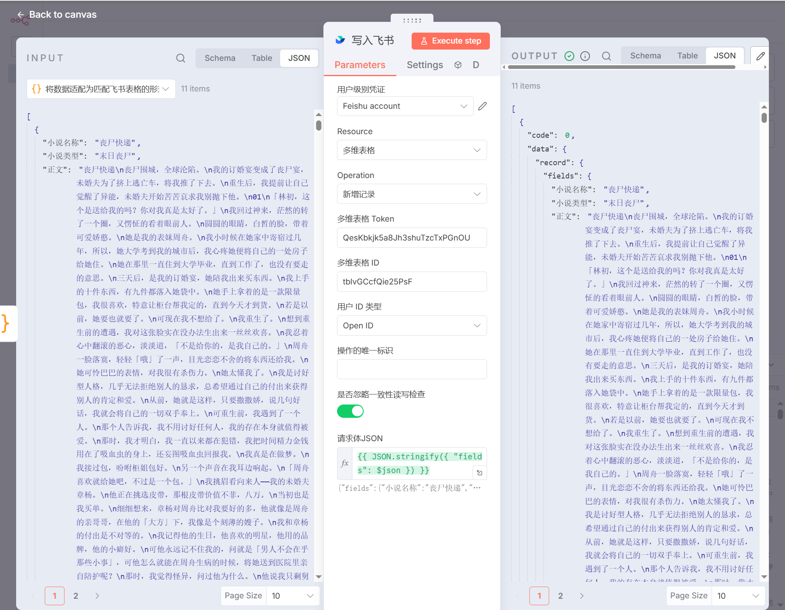Toggle the ignore consistency check switch
This screenshot has width=785, height=610.
tap(350, 411)
